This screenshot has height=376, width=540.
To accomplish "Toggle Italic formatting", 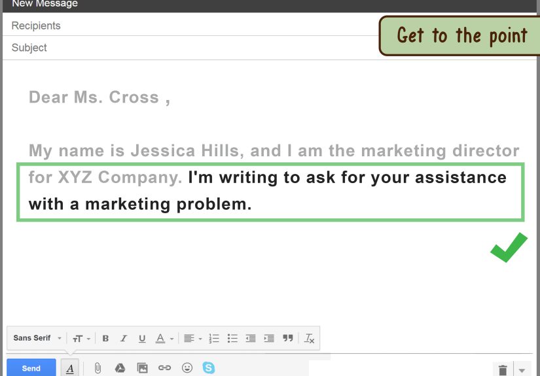I will tap(124, 339).
